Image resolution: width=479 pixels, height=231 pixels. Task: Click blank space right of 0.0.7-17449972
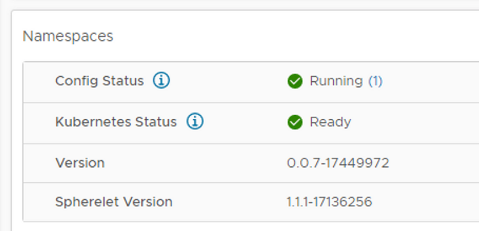pyautogui.click(x=433, y=163)
